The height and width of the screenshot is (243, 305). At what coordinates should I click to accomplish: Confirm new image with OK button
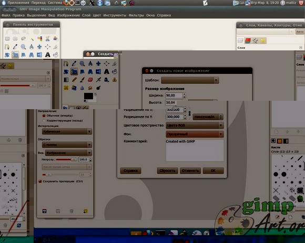pos(213,171)
